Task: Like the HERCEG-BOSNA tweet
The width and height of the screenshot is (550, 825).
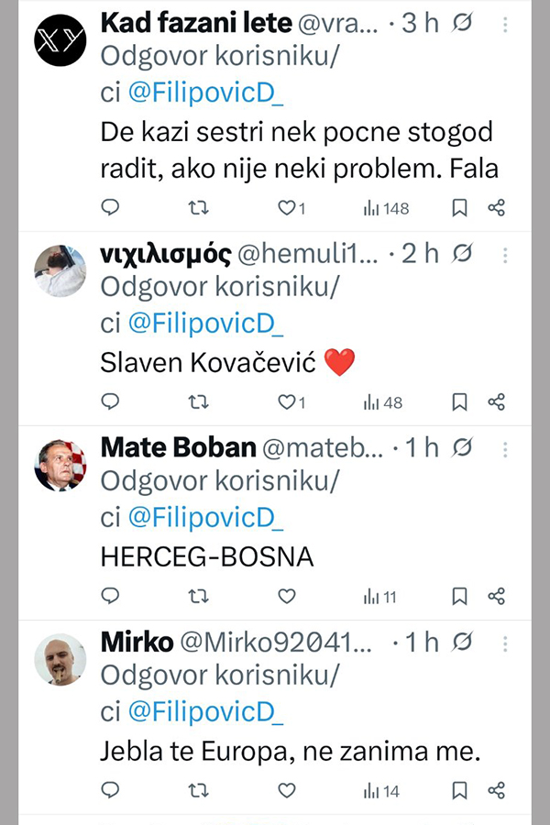Action: click(x=287, y=597)
